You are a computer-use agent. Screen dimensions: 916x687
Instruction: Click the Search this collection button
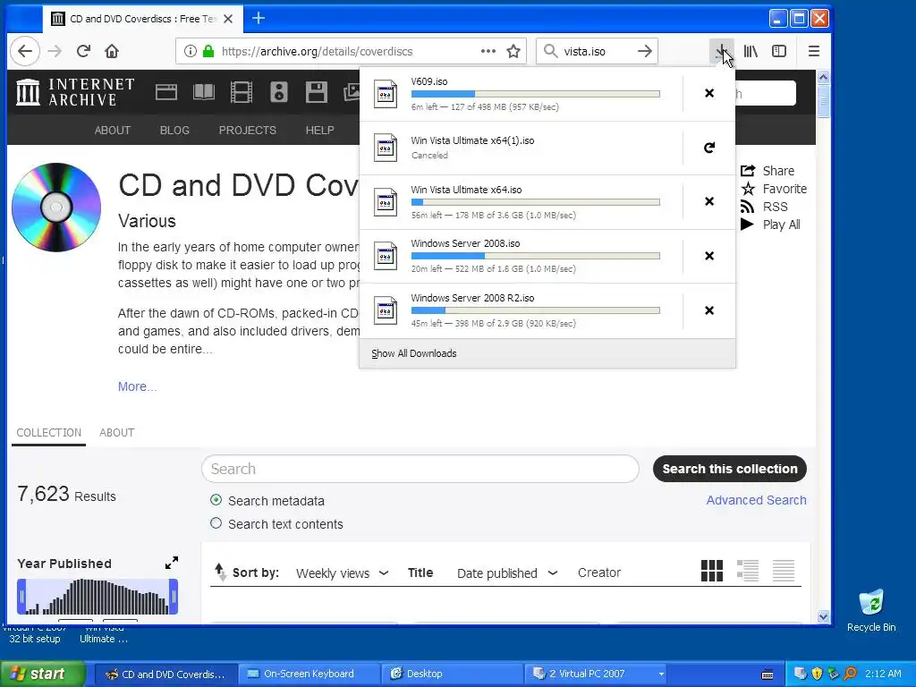pyautogui.click(x=730, y=469)
